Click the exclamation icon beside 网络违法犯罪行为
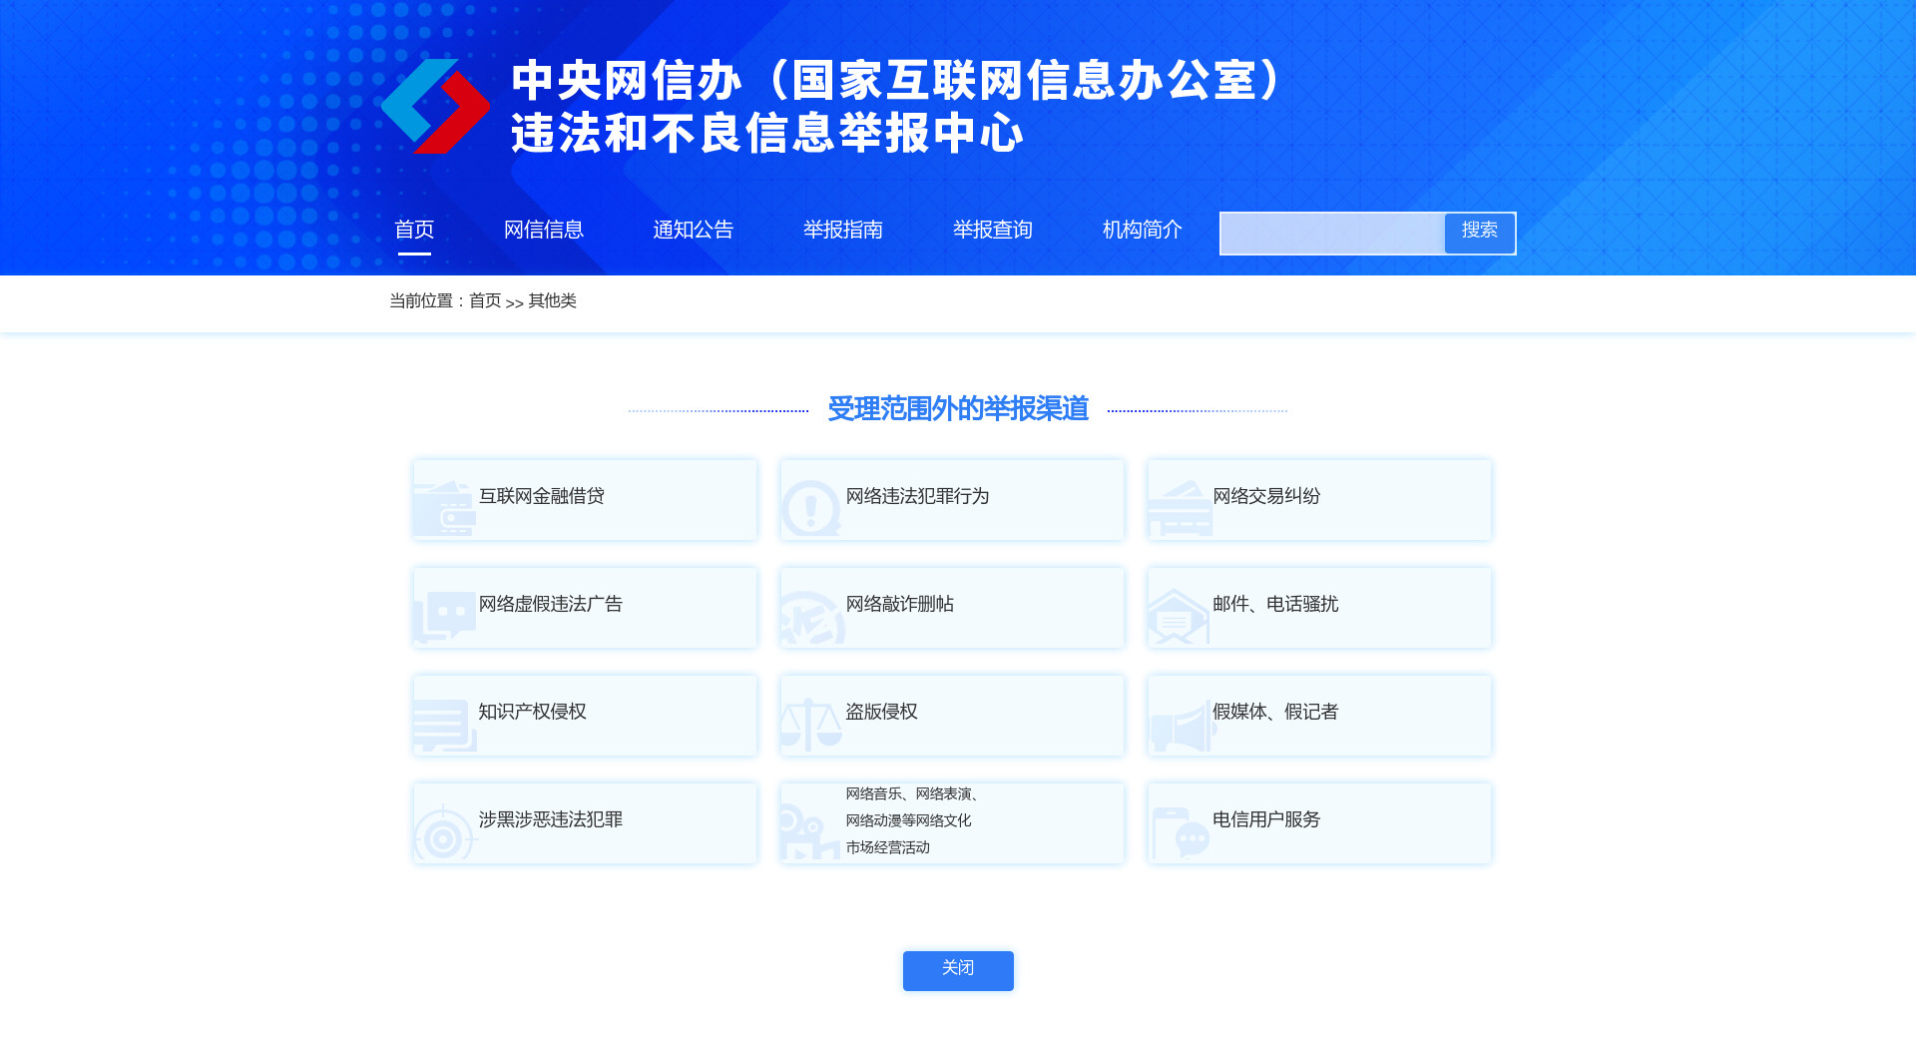Image resolution: width=1916 pixels, height=1038 pixels. pyautogui.click(x=810, y=509)
